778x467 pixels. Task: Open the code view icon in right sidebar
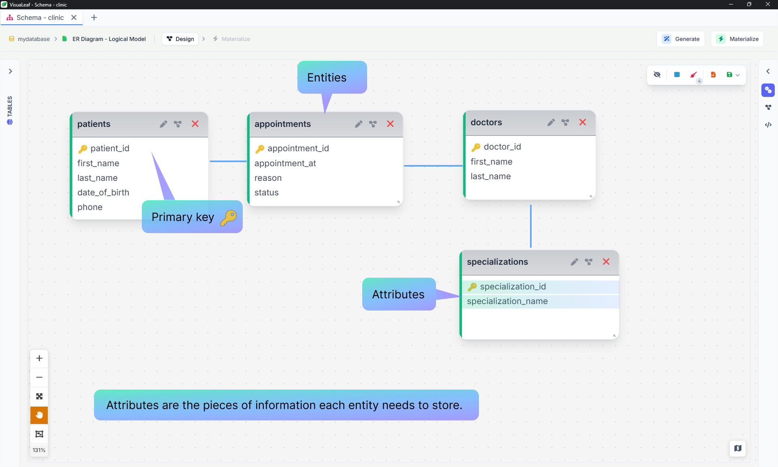click(x=768, y=125)
